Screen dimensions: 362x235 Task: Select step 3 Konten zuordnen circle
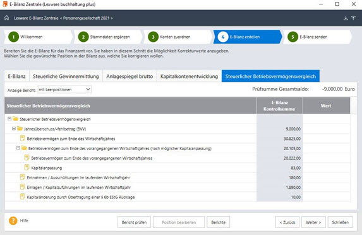tap(153, 37)
